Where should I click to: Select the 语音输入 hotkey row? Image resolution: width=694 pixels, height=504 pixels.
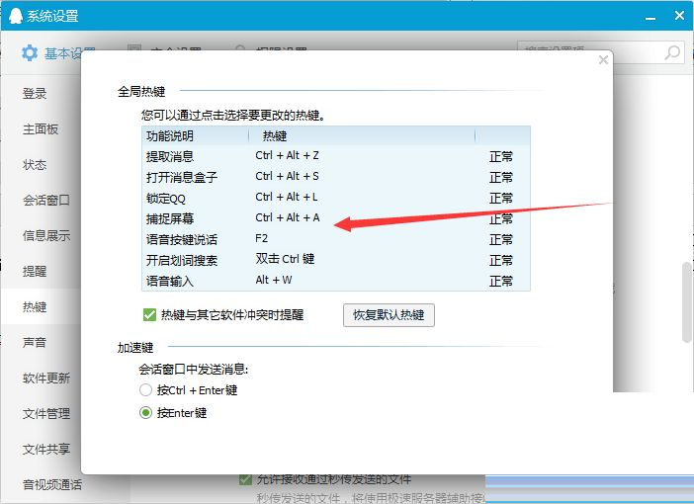pyautogui.click(x=336, y=281)
